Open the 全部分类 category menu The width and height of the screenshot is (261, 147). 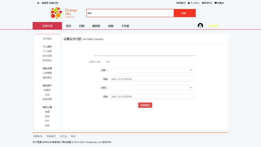pyautogui.click(x=47, y=26)
